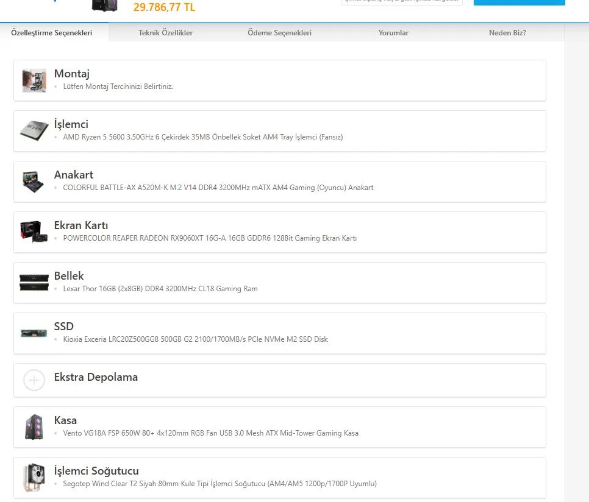The image size is (589, 502).
Task: Expand the Anakart section heading
Action: [x=74, y=175]
